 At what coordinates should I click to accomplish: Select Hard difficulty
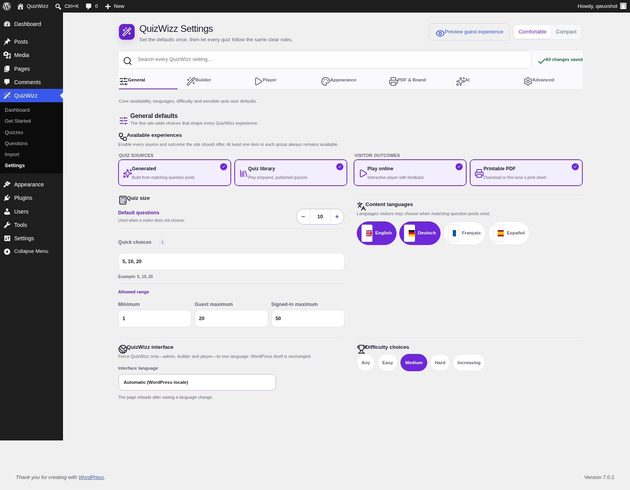pos(440,363)
